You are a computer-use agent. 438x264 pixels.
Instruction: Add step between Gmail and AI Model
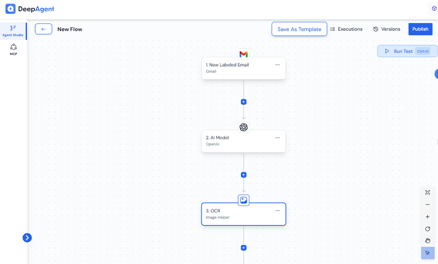[x=243, y=102]
